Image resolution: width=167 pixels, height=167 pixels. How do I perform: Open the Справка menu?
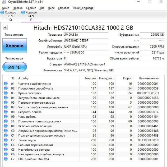coord(63,8)
